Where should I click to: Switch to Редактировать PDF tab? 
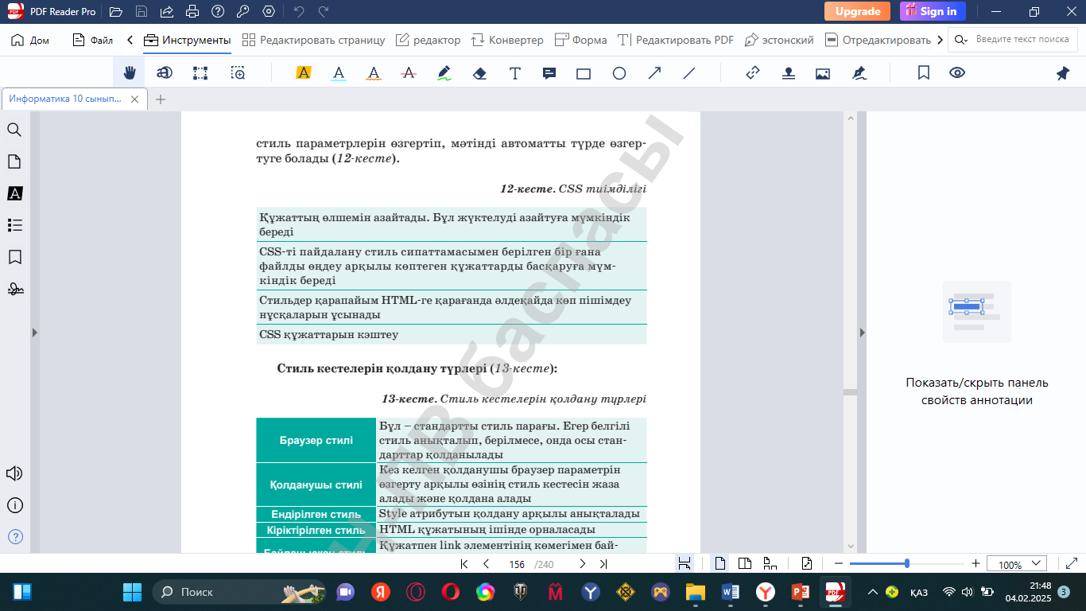tap(676, 40)
